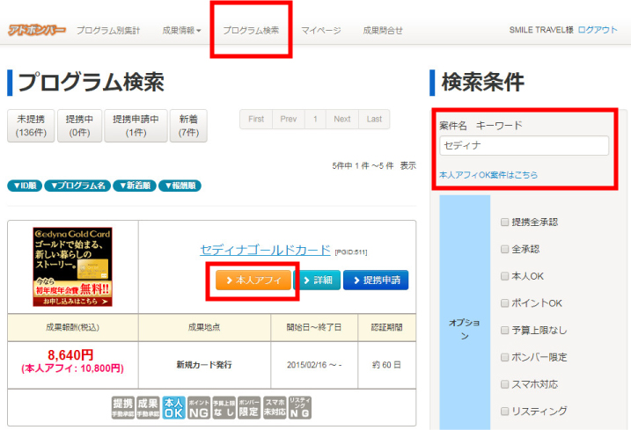Click the 成果報酬(税込) column header

coord(72,327)
